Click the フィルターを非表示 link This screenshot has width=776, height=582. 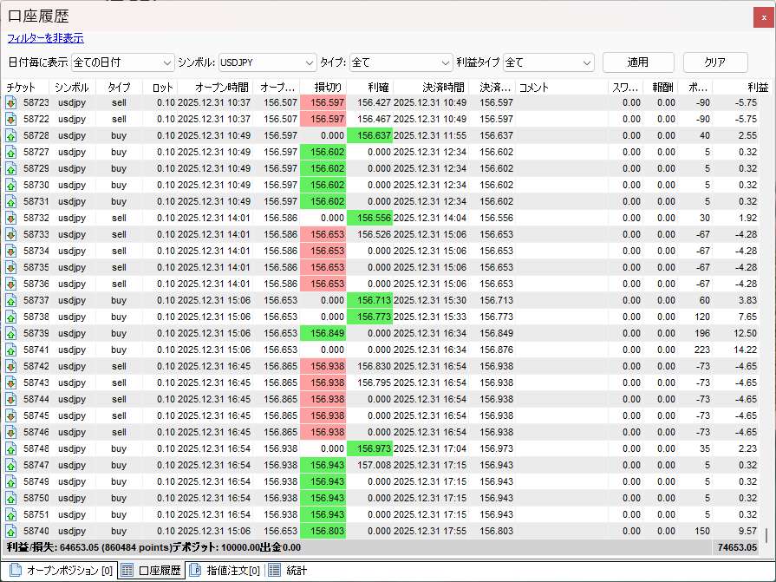tap(45, 38)
